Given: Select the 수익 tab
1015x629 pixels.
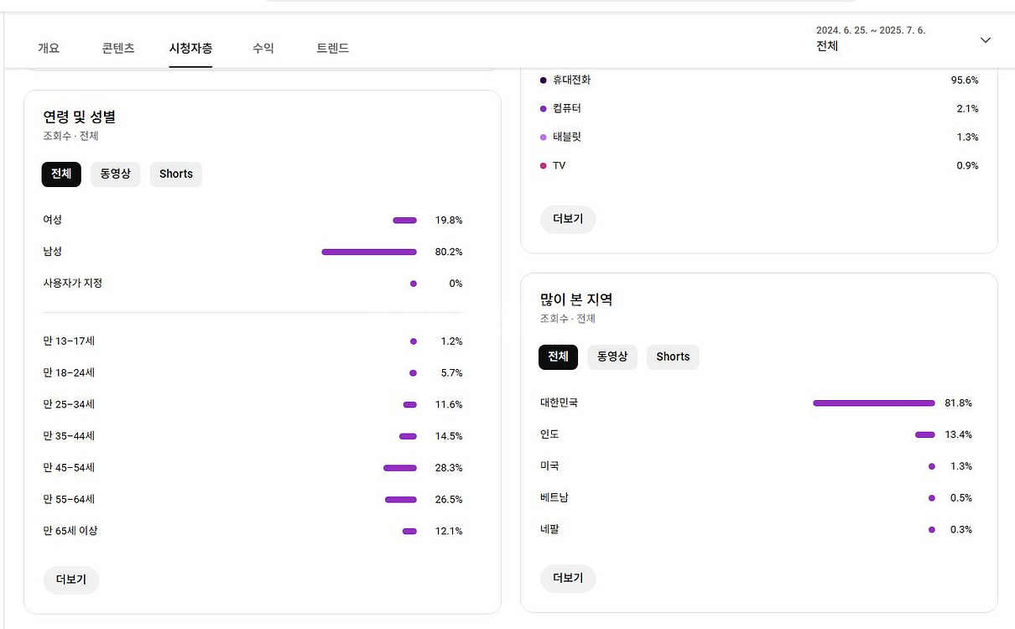Looking at the screenshot, I should click(263, 48).
